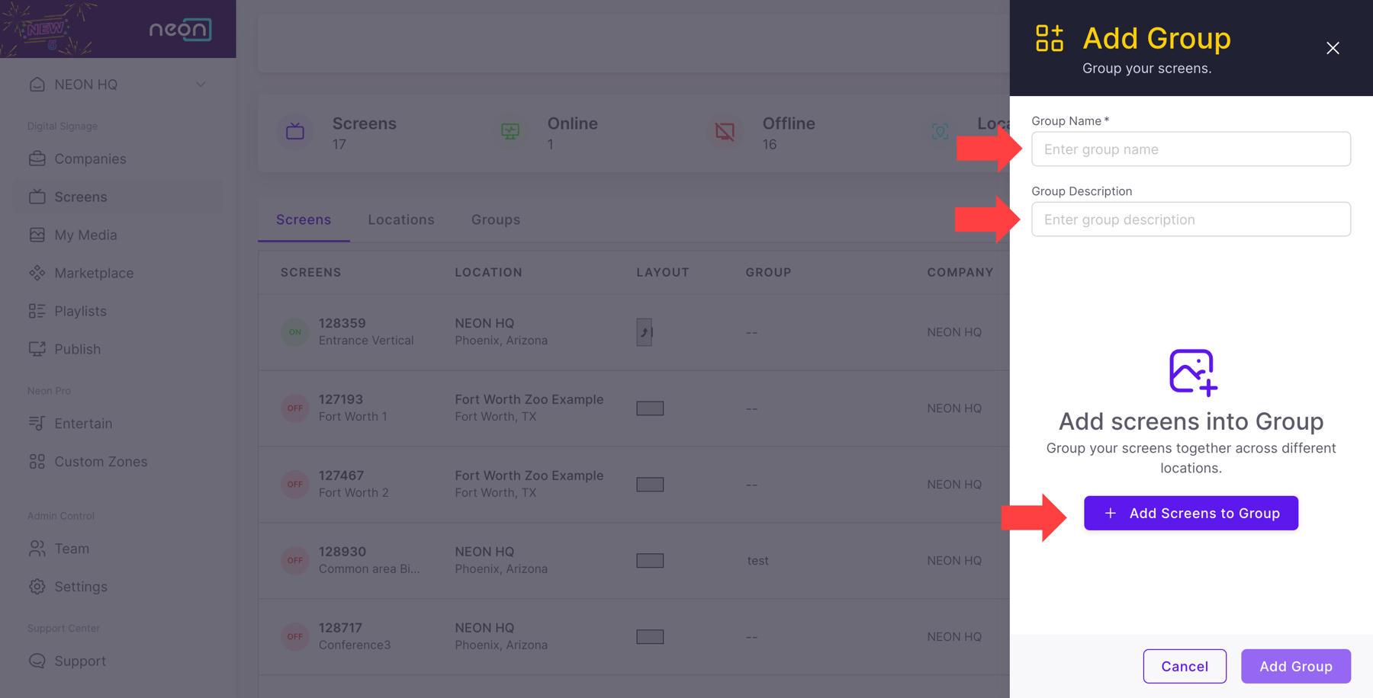1373x698 pixels.
Task: Open Companies from the sidebar
Action: [89, 158]
